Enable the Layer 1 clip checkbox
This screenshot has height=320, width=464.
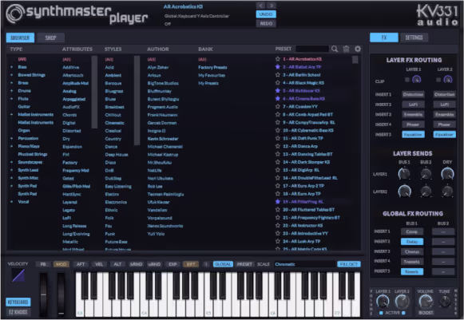[x=407, y=80]
